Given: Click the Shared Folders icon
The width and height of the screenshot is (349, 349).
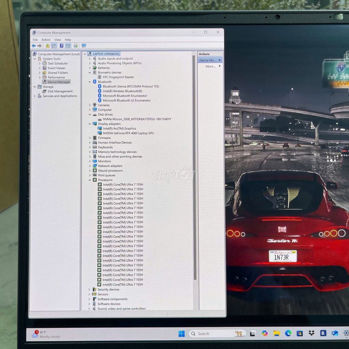Looking at the screenshot, I should coord(45,73).
